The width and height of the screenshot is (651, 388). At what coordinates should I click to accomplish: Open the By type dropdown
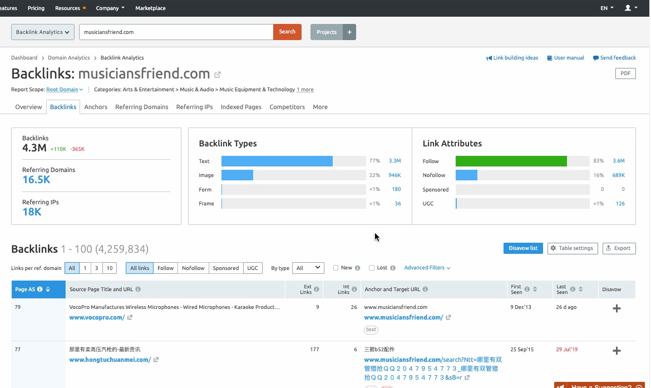pos(308,268)
